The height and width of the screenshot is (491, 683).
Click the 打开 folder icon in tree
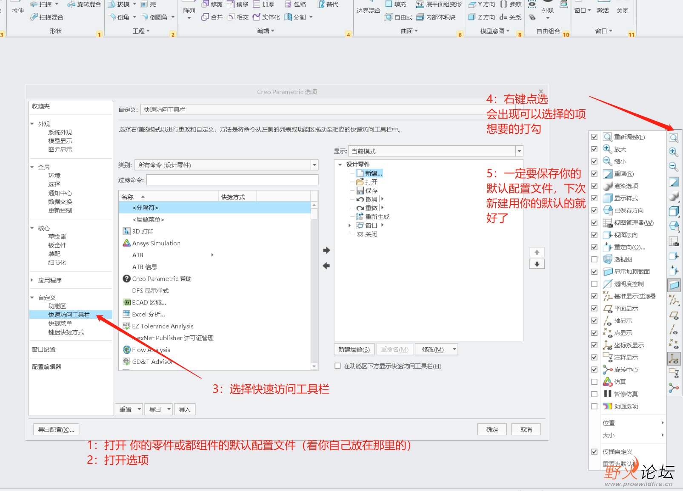[x=360, y=182]
